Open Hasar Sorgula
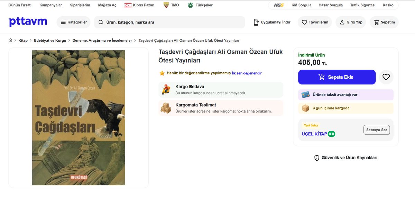The image size is (415, 197). 331,5
